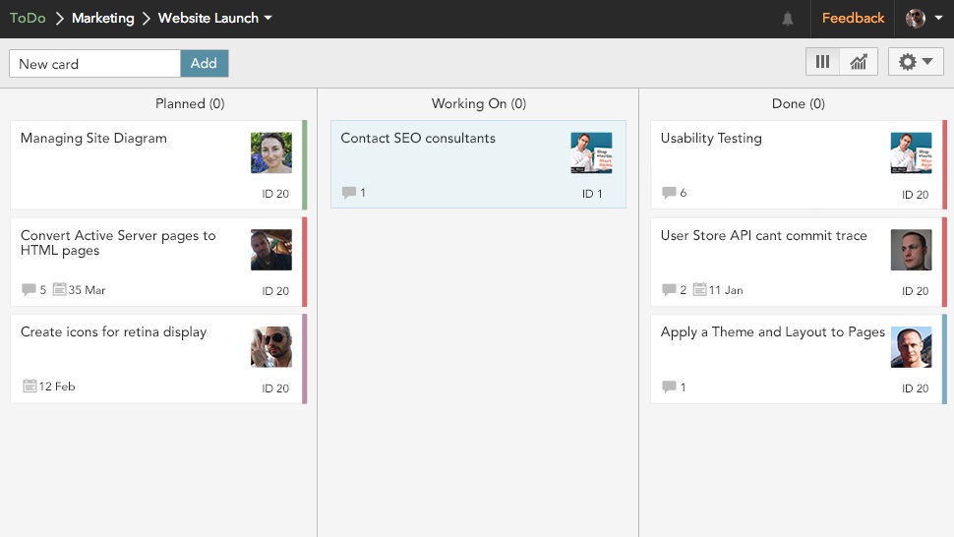This screenshot has height=537, width=954.
Task: Click calendar icon on Create icons card
Action: (x=29, y=387)
